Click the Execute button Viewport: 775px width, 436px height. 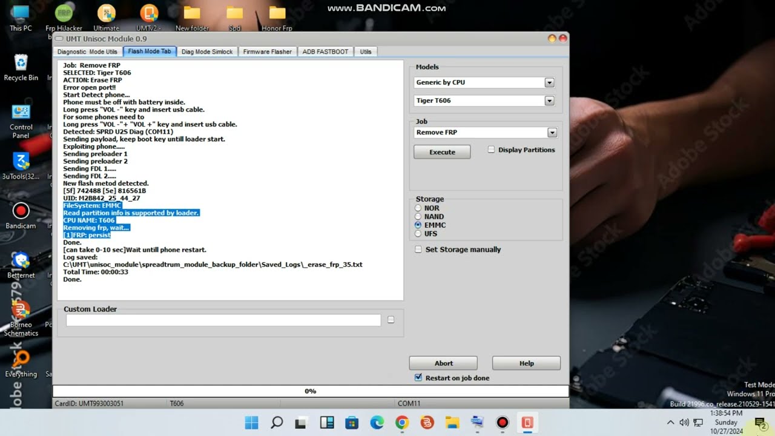click(x=442, y=152)
